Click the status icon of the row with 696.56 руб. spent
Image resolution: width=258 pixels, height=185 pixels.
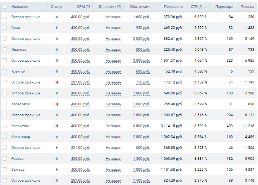click(57, 93)
